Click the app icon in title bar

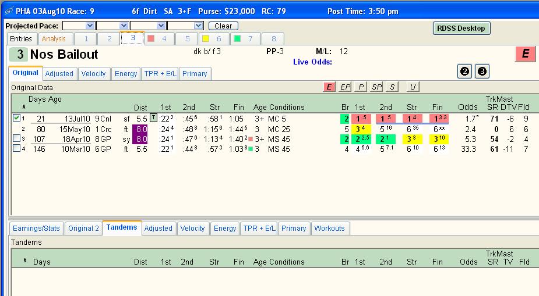(9, 11)
